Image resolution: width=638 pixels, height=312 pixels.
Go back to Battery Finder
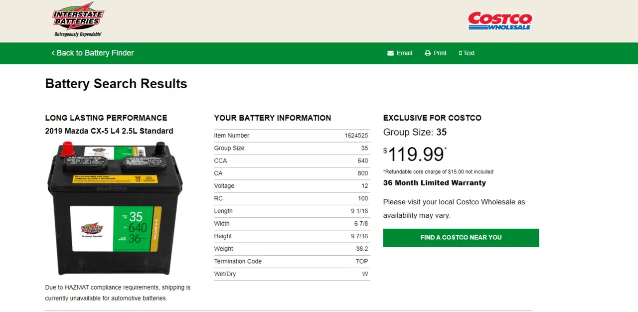[x=95, y=53]
